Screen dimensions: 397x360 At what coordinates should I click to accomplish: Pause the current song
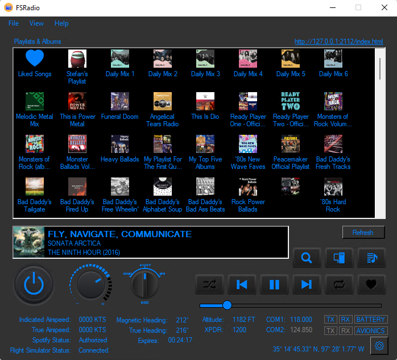pos(274,284)
